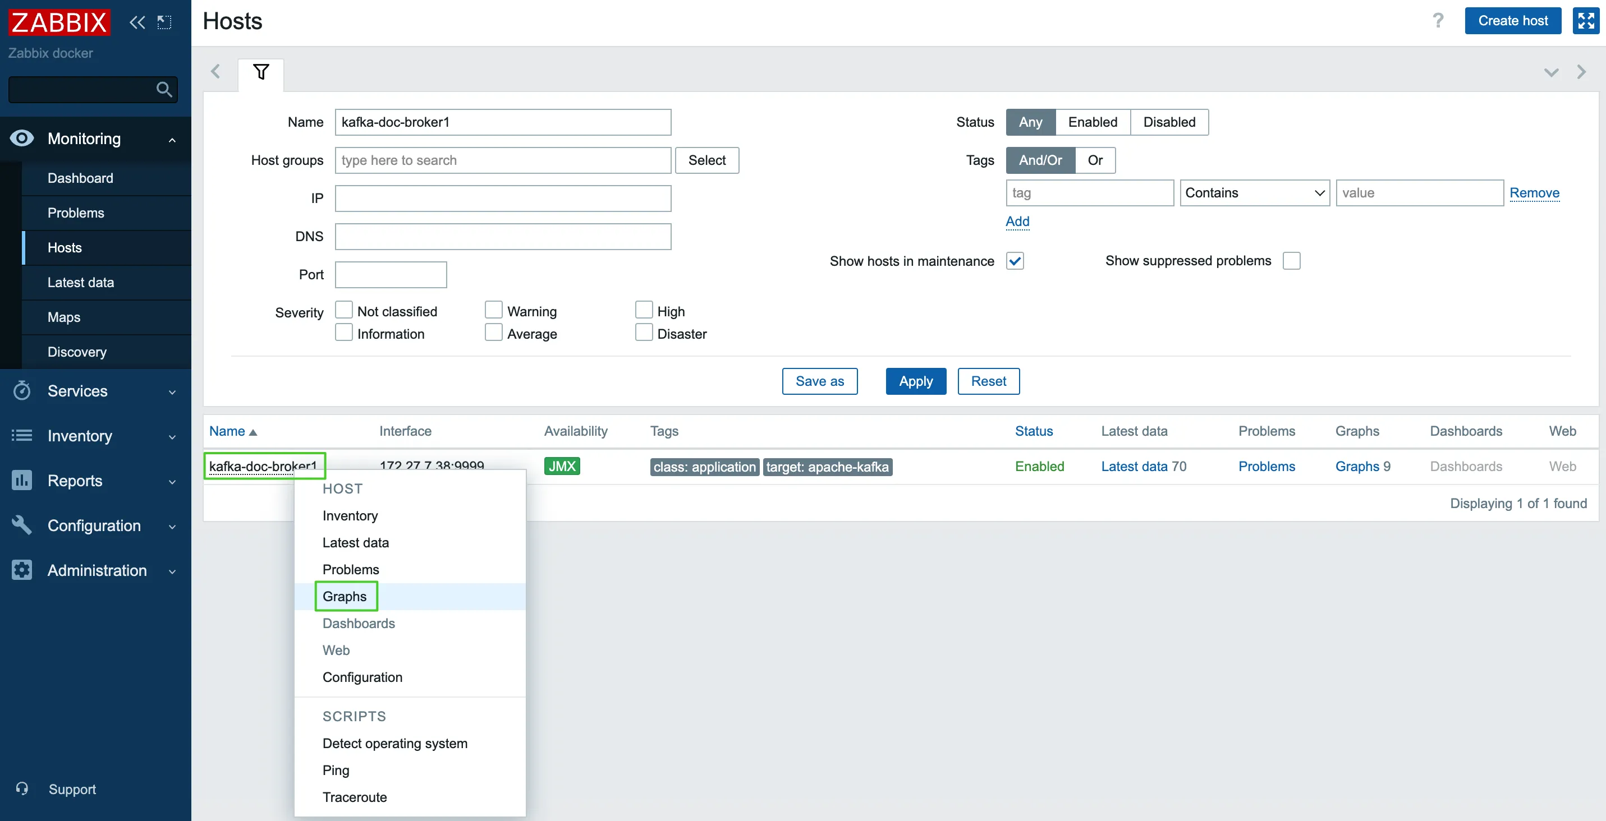This screenshot has height=821, width=1606.
Task: Click the help question mark icon
Action: pyautogui.click(x=1438, y=21)
